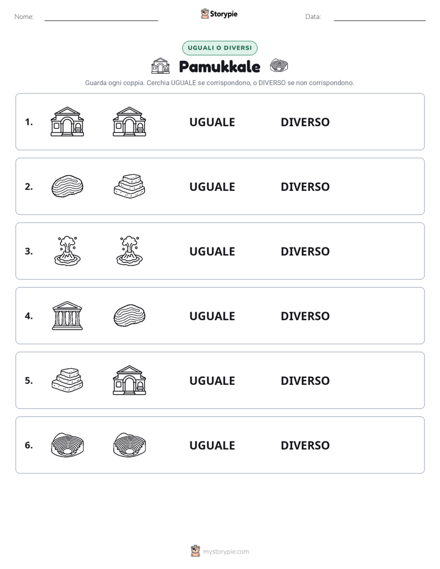The image size is (440, 569).
Task: Click the columned temple icon in row 4
Action: click(x=67, y=315)
